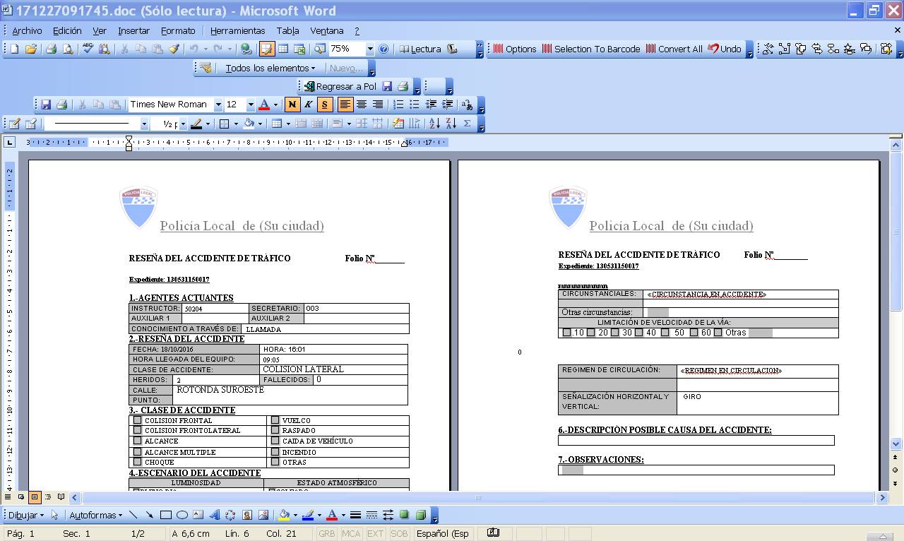Expand Todos los elementos dropdown
Viewport: 904px width, 541px height.
[x=270, y=68]
